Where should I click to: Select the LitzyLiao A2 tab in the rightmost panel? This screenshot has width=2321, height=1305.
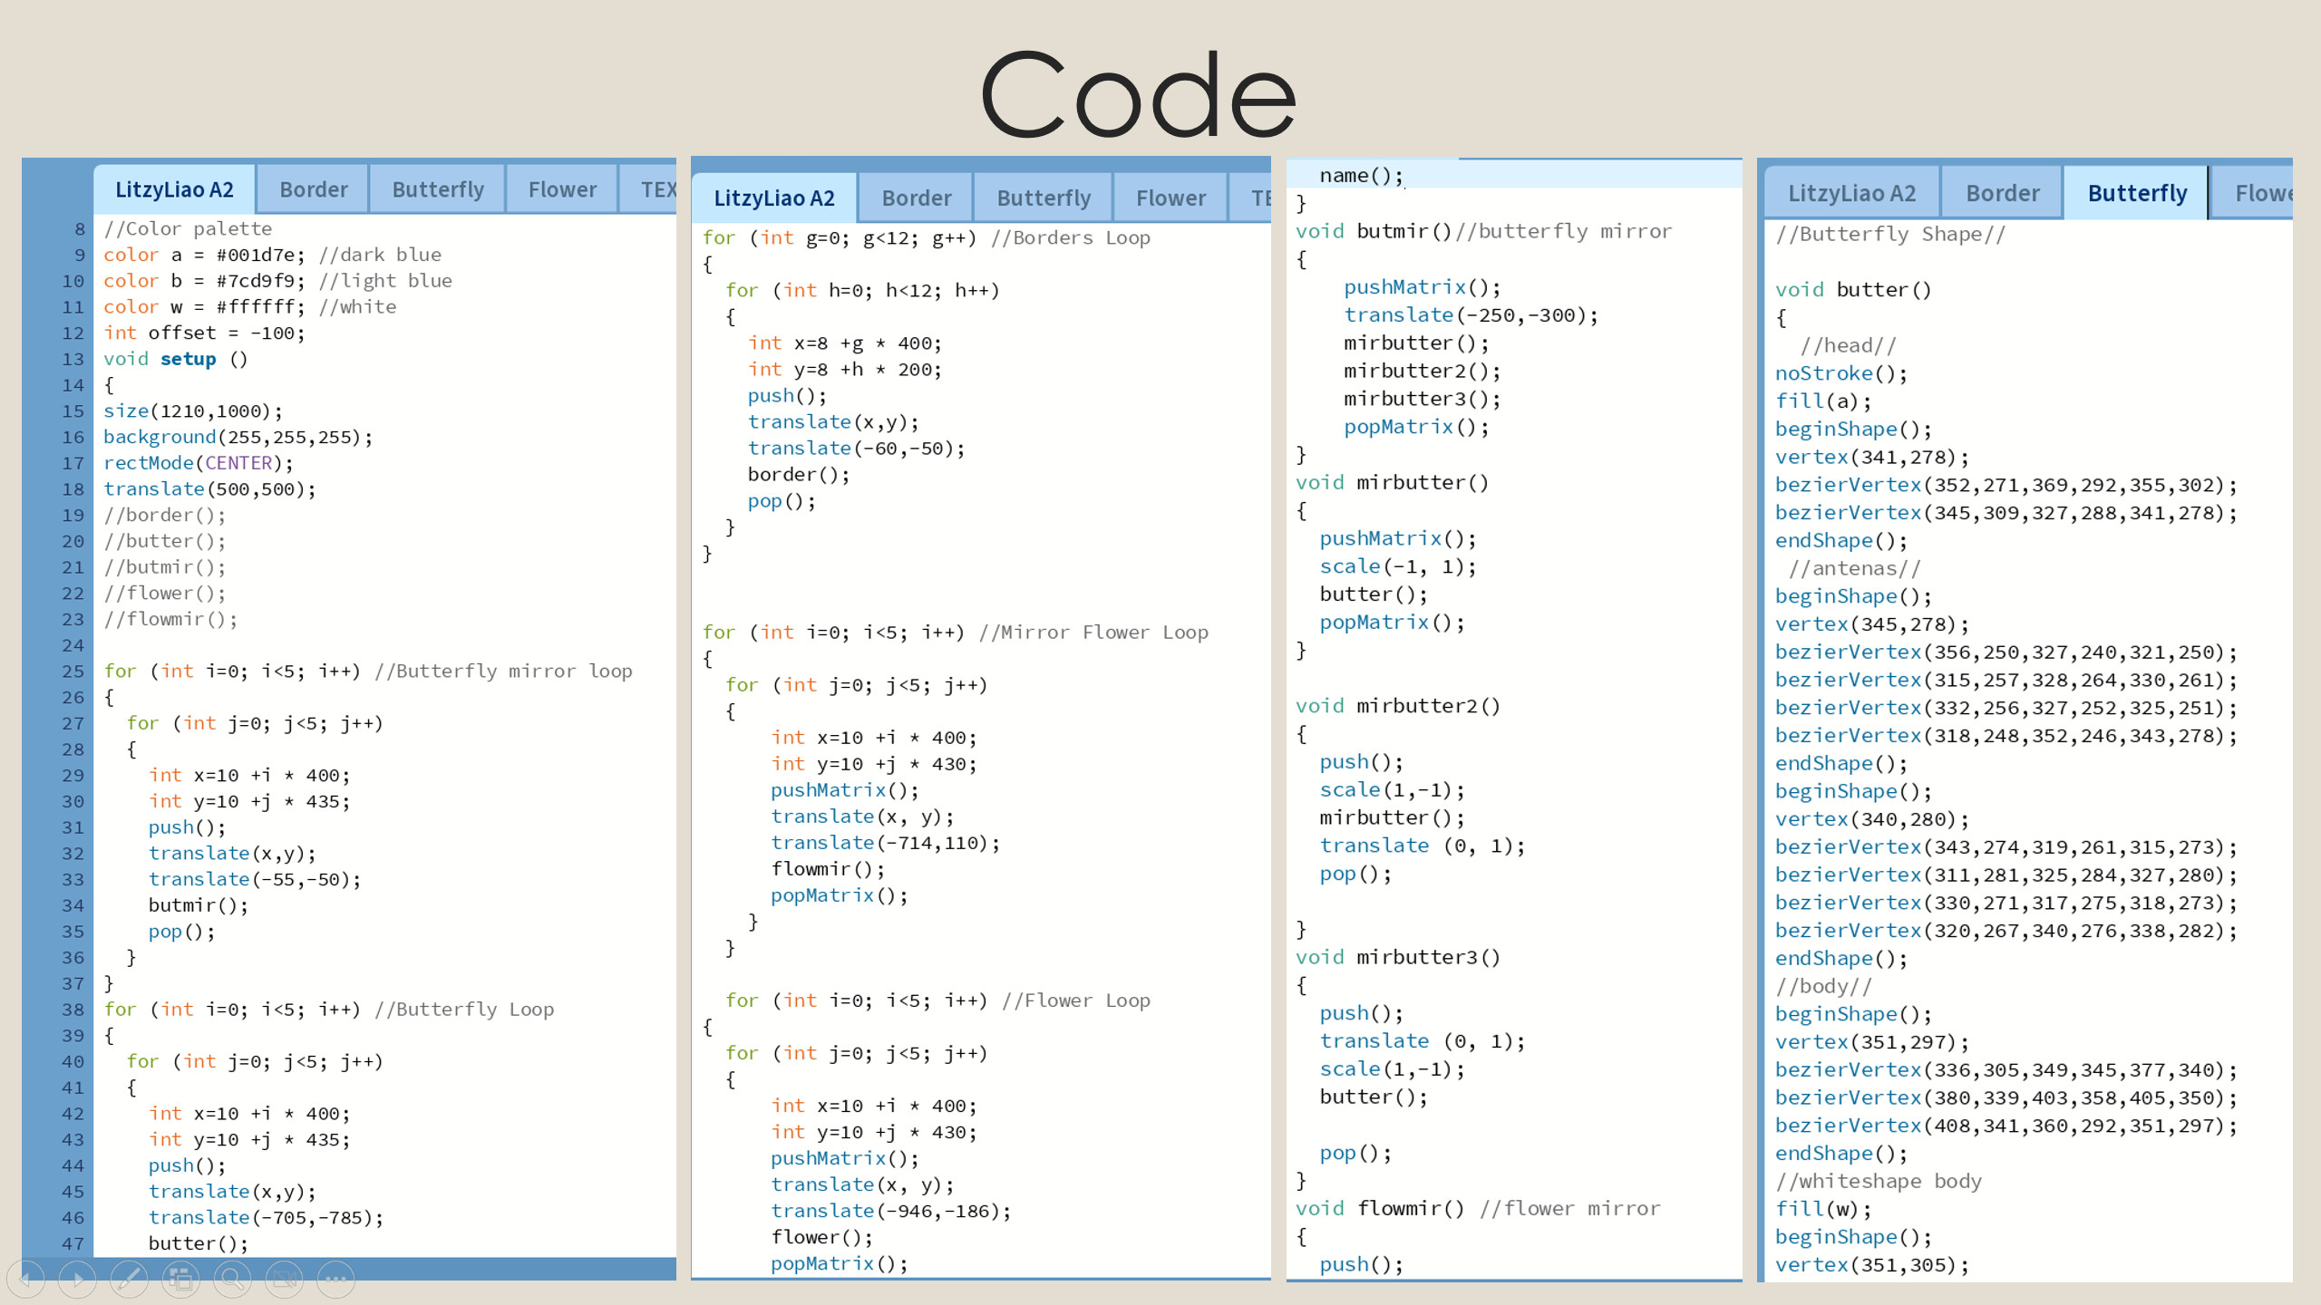[x=1851, y=192]
